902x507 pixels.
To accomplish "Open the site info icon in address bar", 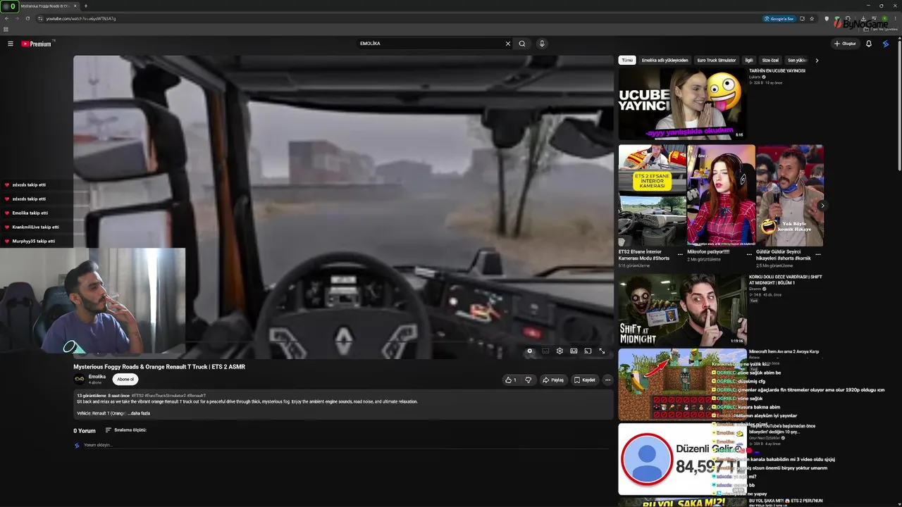I will (x=40, y=18).
